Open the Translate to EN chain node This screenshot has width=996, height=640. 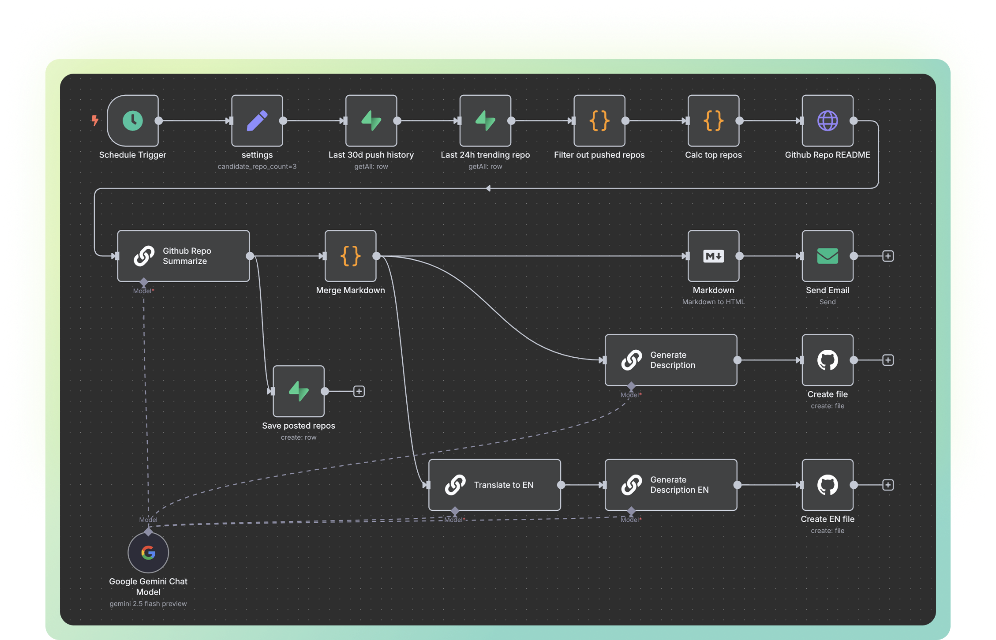494,485
